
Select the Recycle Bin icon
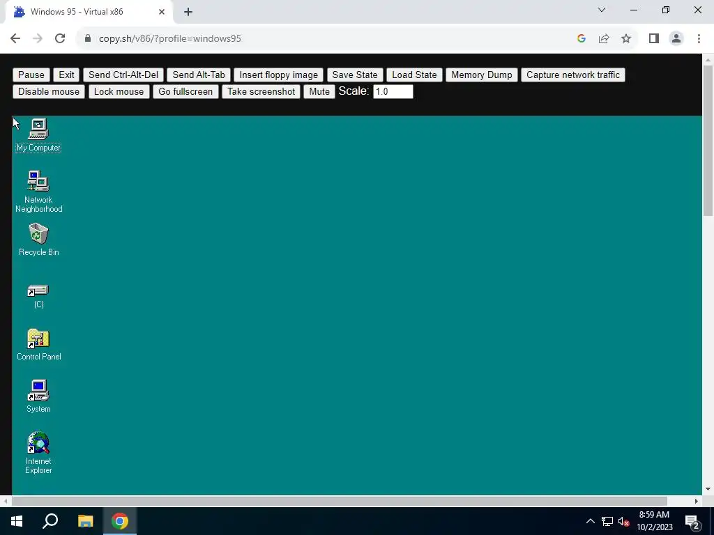pyautogui.click(x=39, y=240)
